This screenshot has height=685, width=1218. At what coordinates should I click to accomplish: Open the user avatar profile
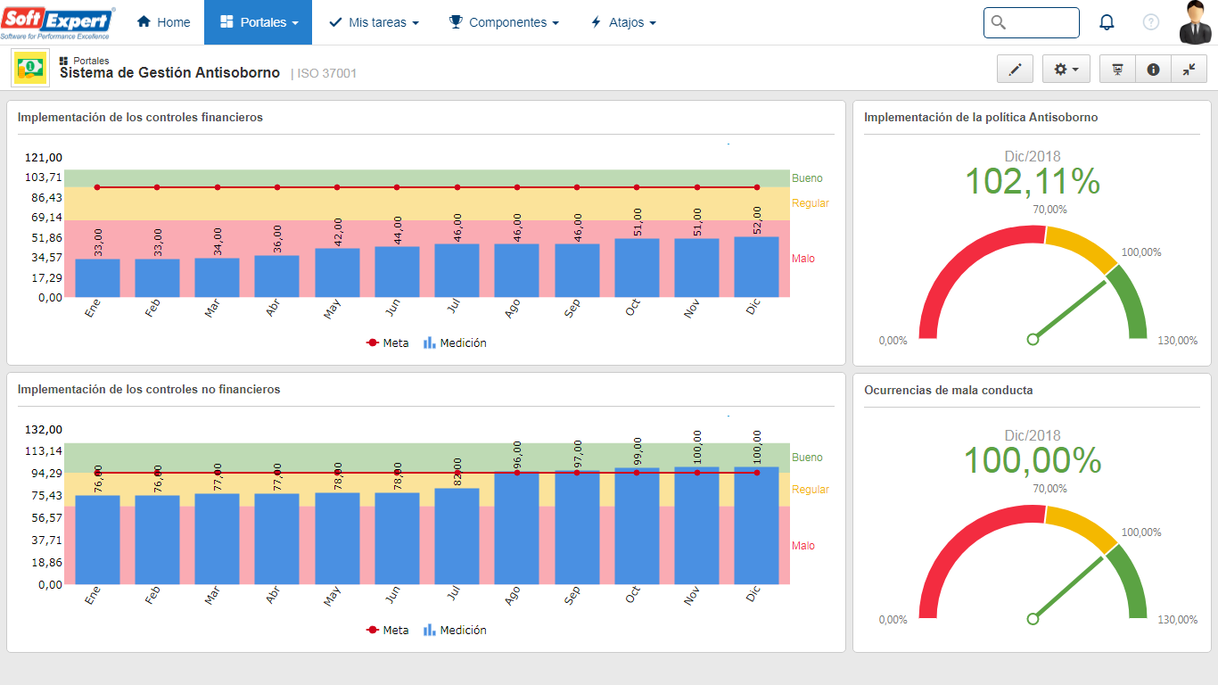1195,22
